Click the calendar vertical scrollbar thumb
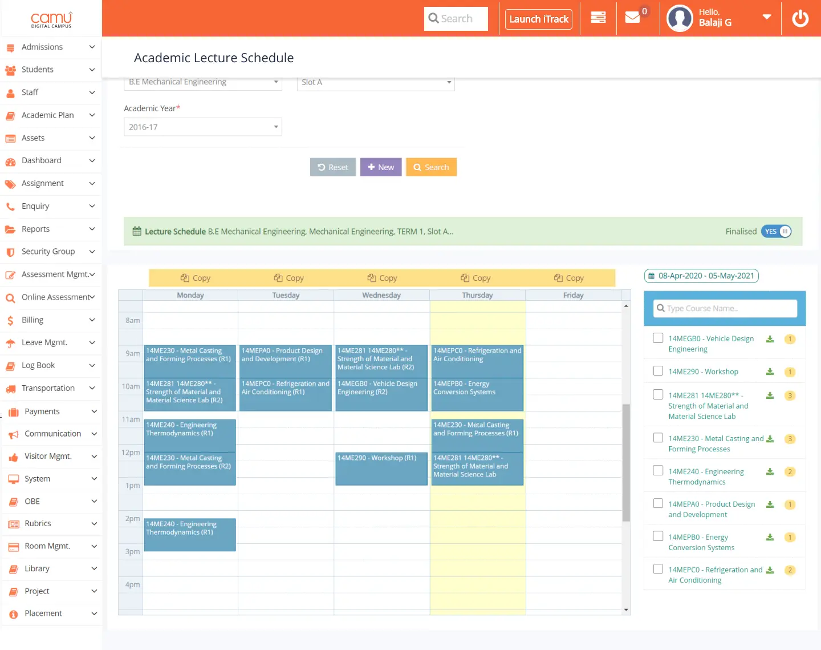The height and width of the screenshot is (650, 821). point(626,463)
